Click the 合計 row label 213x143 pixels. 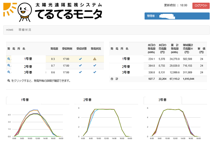[114, 79]
